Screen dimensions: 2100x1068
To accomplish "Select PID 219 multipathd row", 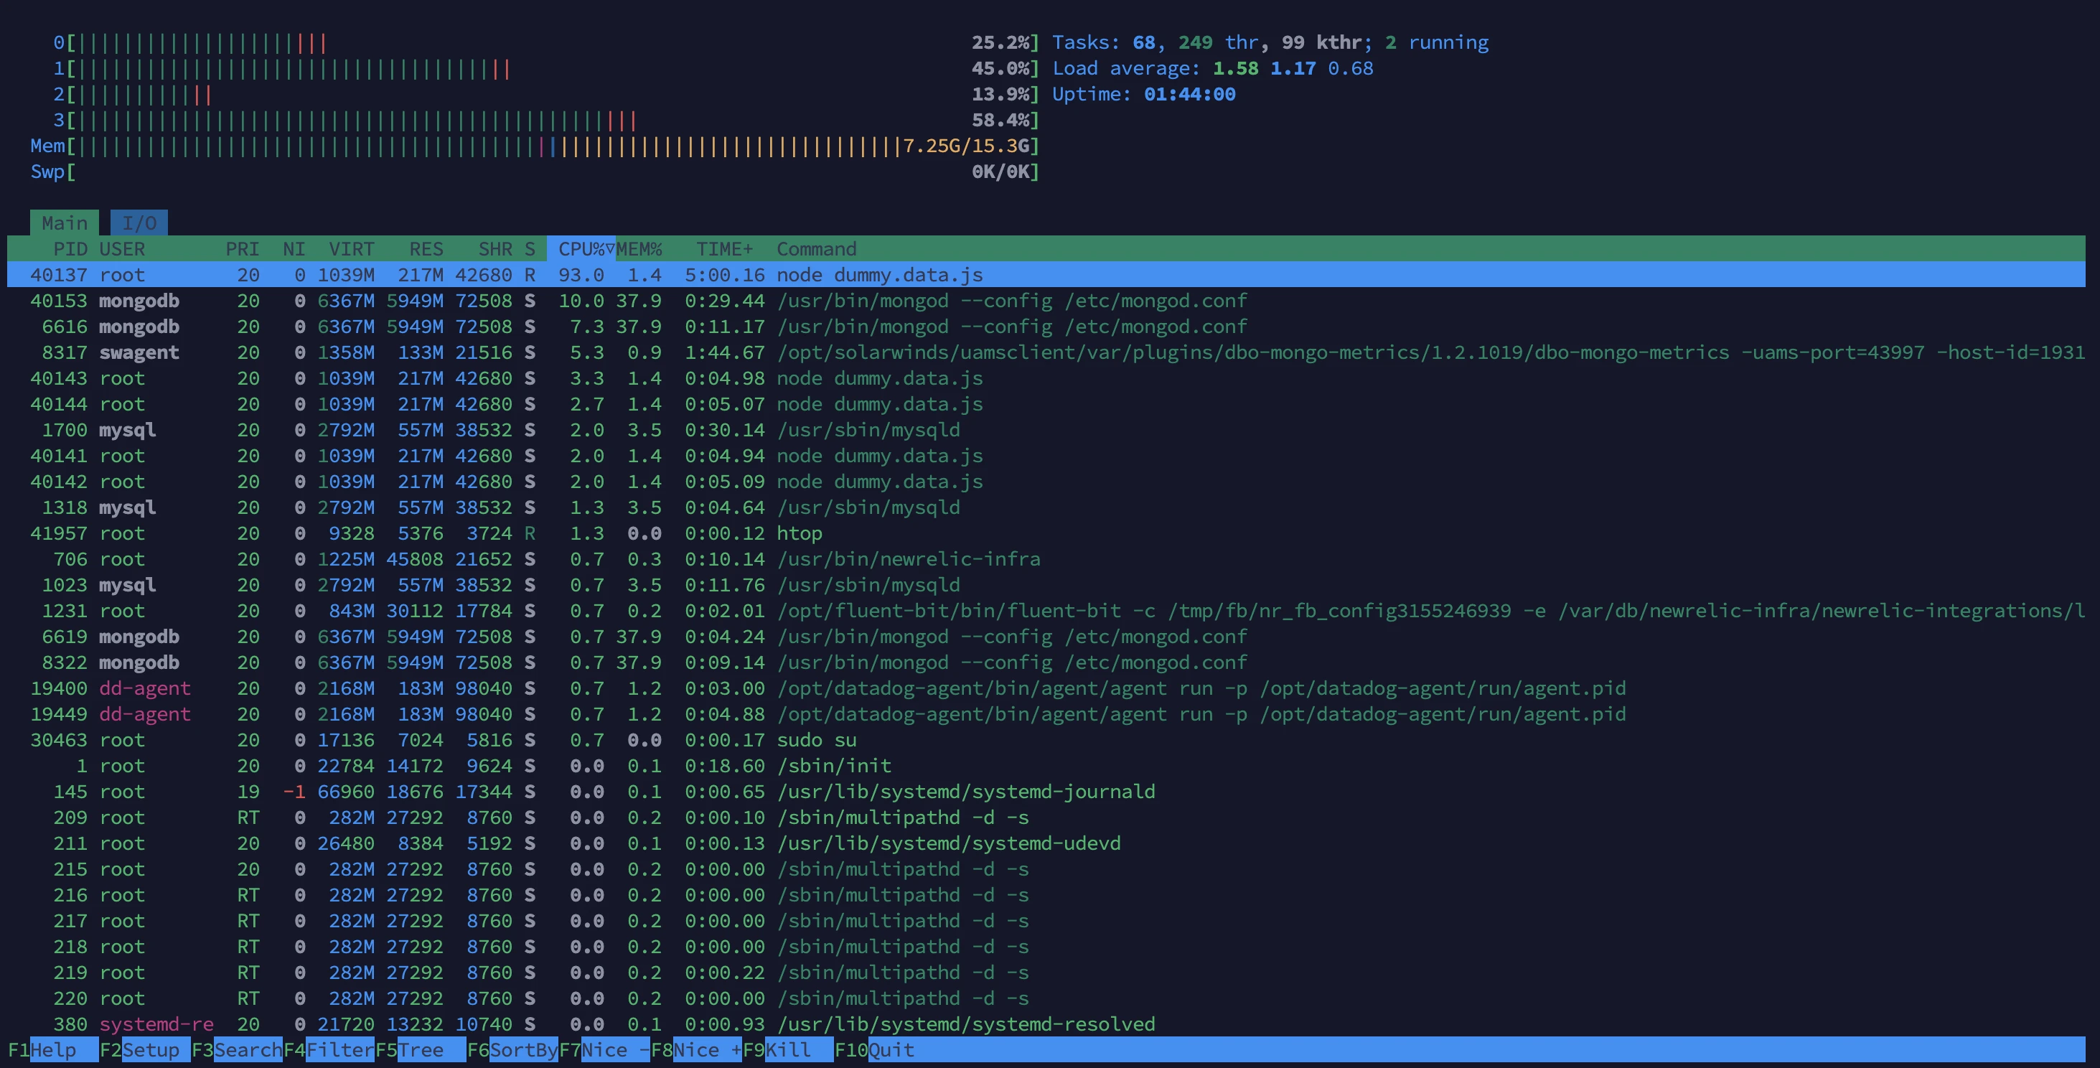I will (1046, 972).
